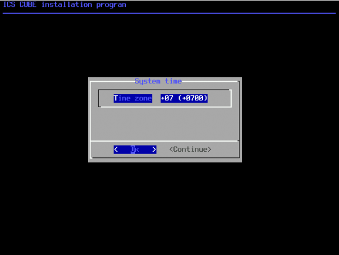Image resolution: width=339 pixels, height=255 pixels.
Task: Click the ICS CUBE installation program header
Action: [64, 5]
